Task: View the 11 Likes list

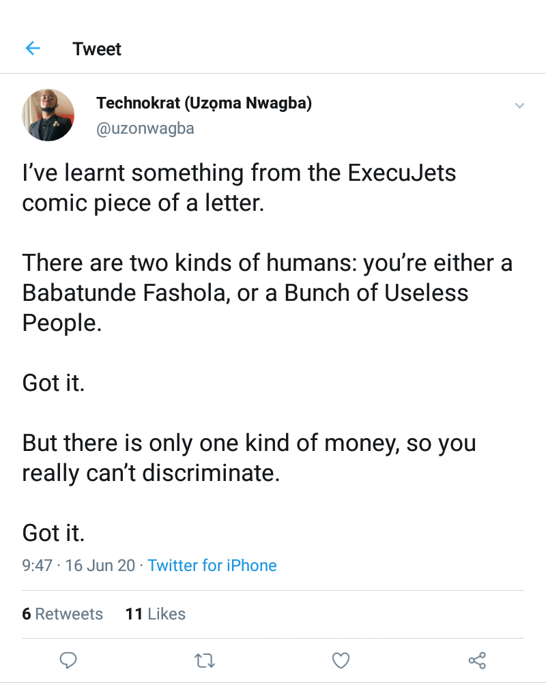Action: pos(156,614)
